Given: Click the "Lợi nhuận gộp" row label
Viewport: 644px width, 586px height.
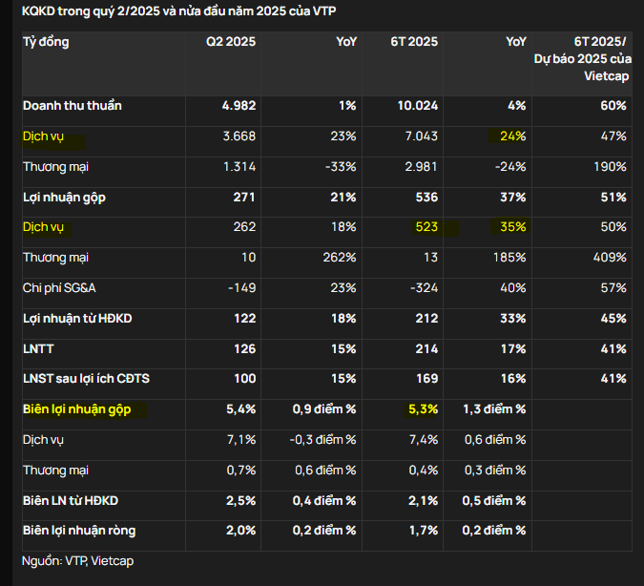Looking at the screenshot, I should pos(65,197).
